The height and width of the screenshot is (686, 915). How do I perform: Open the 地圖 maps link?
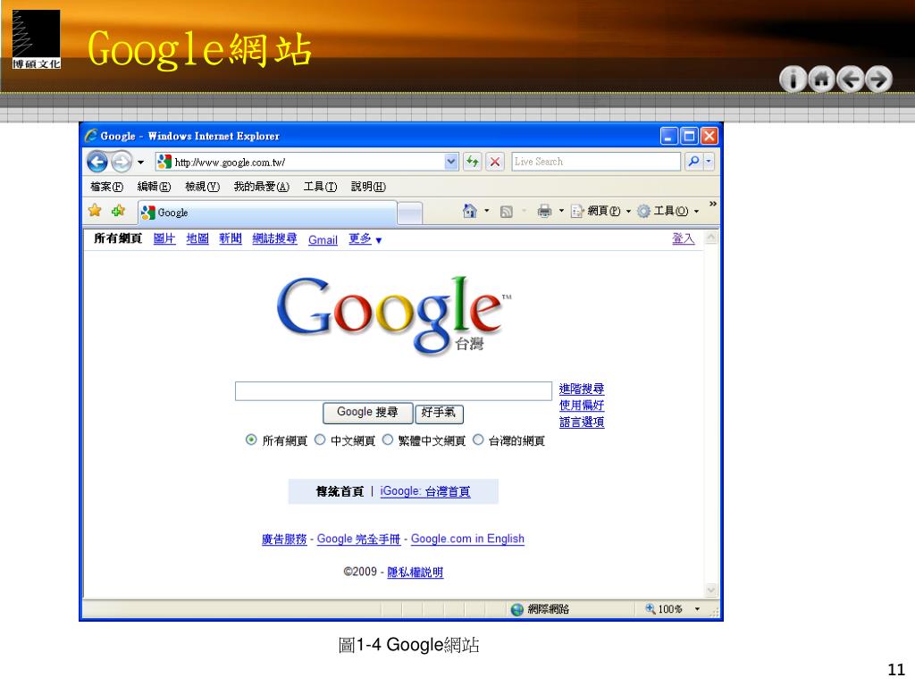click(x=197, y=238)
